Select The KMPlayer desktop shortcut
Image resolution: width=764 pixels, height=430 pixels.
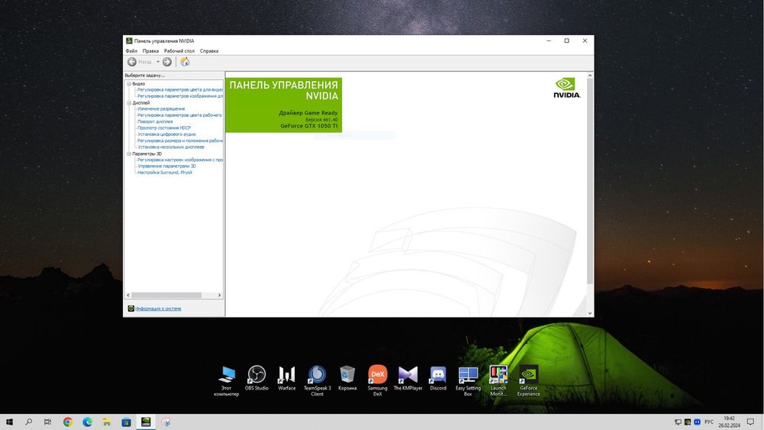click(x=408, y=378)
